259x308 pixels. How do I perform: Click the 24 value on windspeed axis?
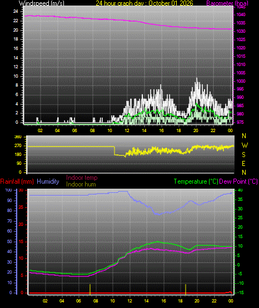pos(16,11)
